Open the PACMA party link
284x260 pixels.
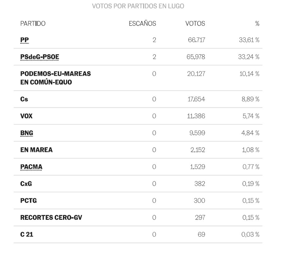31,167
